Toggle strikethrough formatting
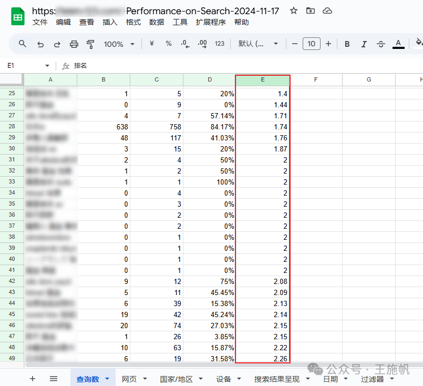Screen dimensions: 423x386 pos(381,44)
